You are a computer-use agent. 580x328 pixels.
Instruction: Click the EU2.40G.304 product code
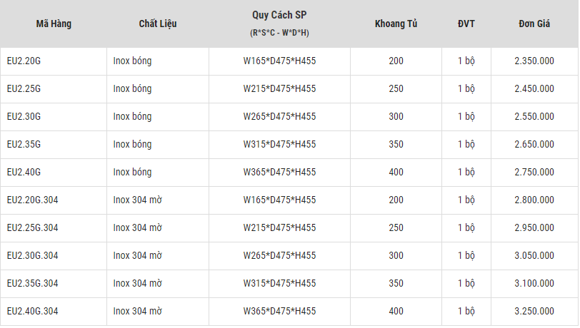(x=33, y=311)
